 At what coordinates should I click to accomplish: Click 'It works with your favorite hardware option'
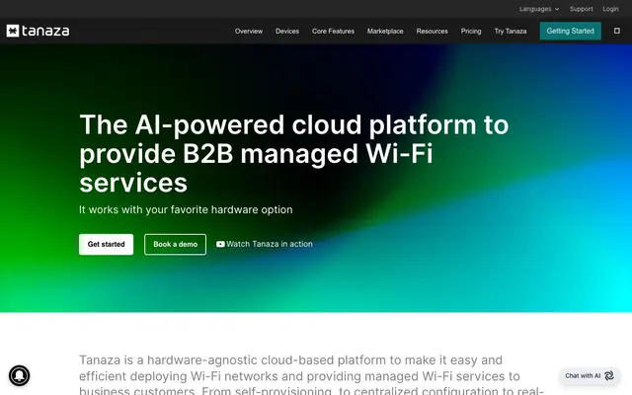[x=186, y=209]
